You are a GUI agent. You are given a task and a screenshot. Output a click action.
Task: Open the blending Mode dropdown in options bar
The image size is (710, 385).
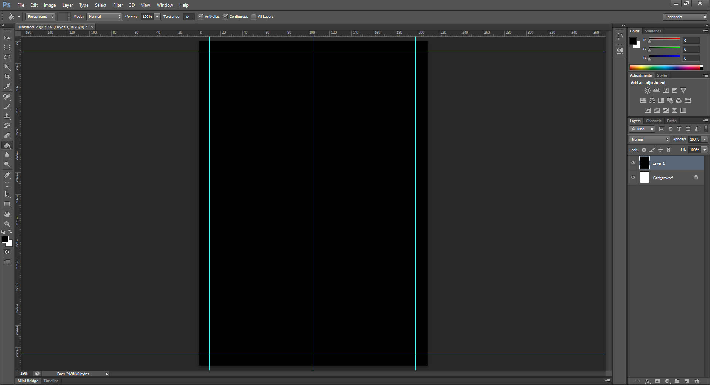pyautogui.click(x=104, y=17)
